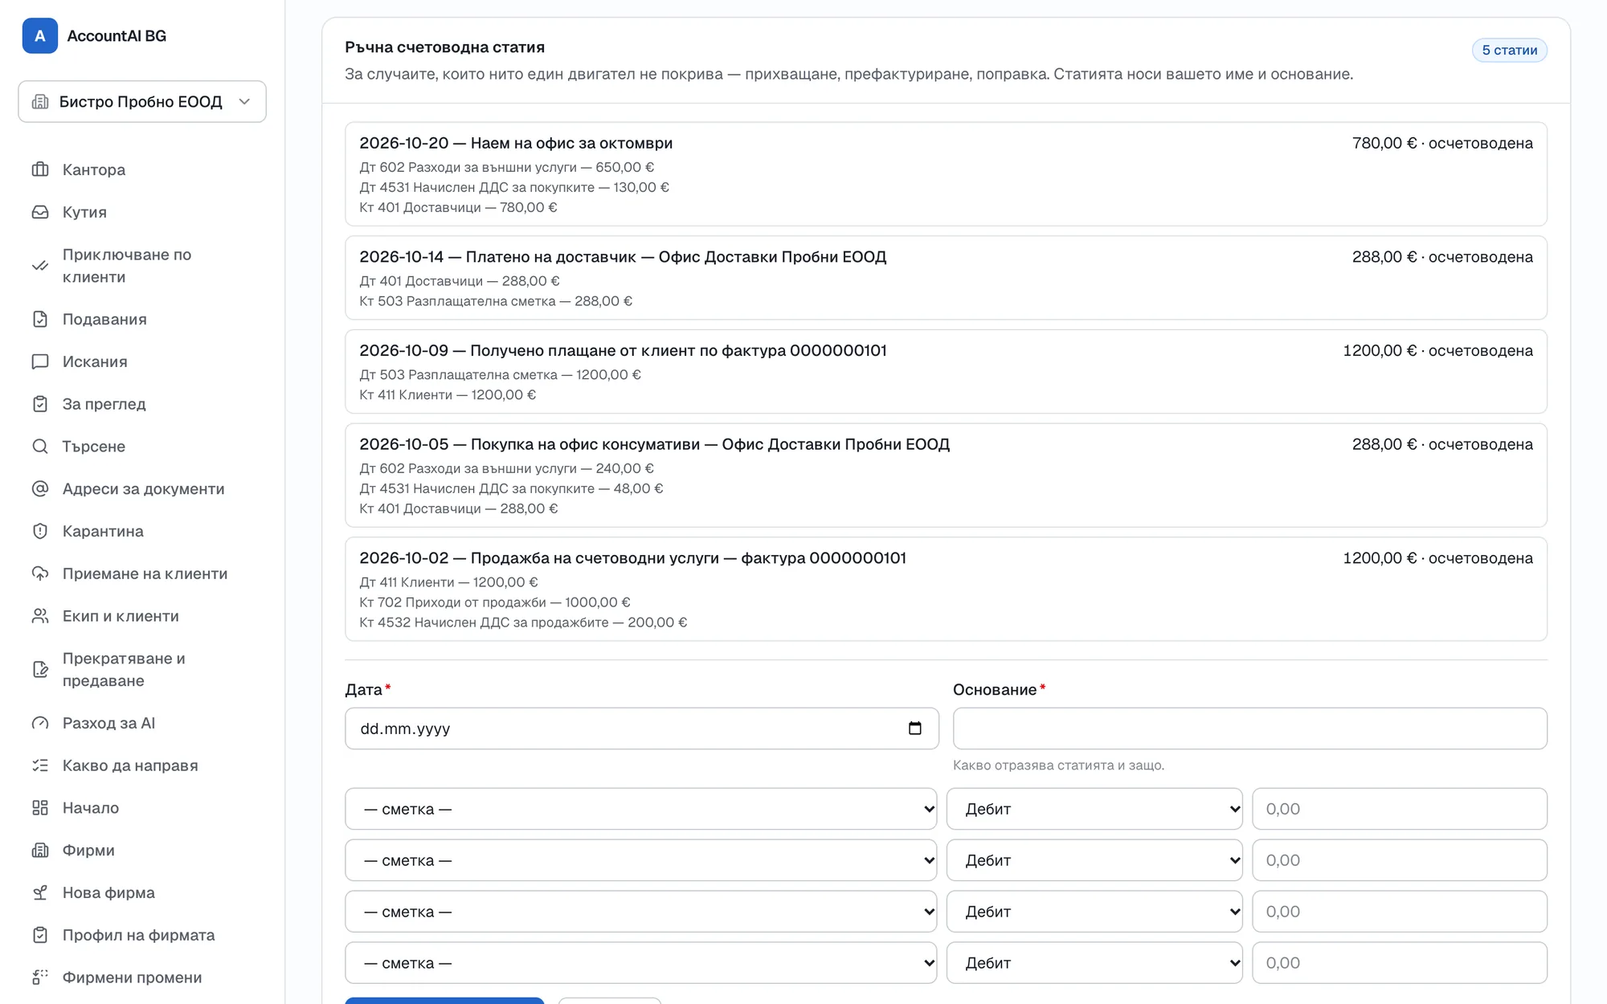Click the Приемане на клиенти upload icon
This screenshot has width=1607, height=1004.
coord(40,573)
